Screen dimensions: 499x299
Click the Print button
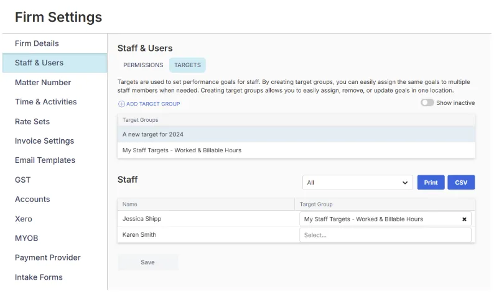tap(431, 183)
